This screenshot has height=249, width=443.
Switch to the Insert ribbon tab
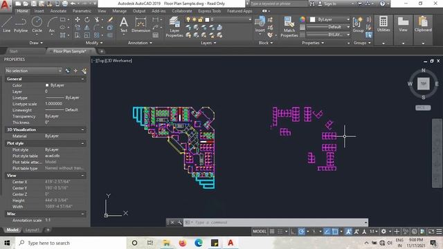39,11
